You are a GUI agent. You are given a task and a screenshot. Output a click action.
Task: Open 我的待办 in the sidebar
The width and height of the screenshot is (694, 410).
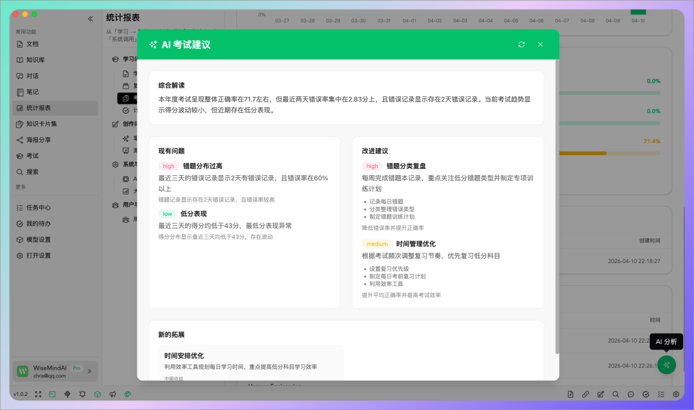point(55,223)
